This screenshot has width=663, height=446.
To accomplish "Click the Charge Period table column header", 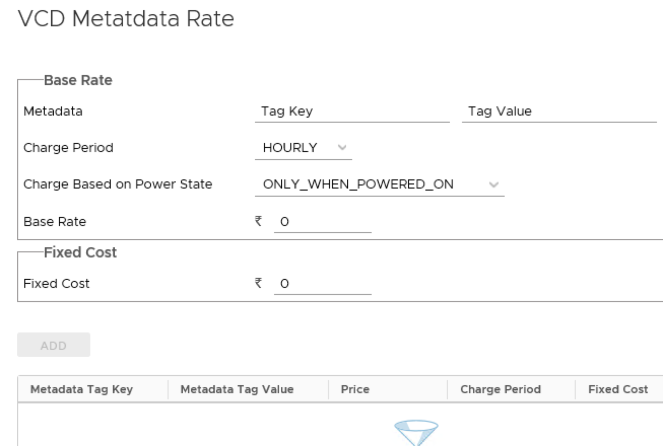I will point(501,390).
